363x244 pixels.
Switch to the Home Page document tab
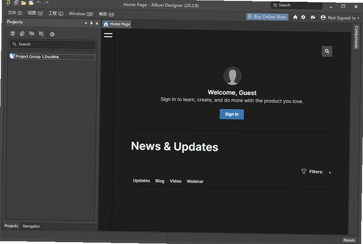coord(117,24)
